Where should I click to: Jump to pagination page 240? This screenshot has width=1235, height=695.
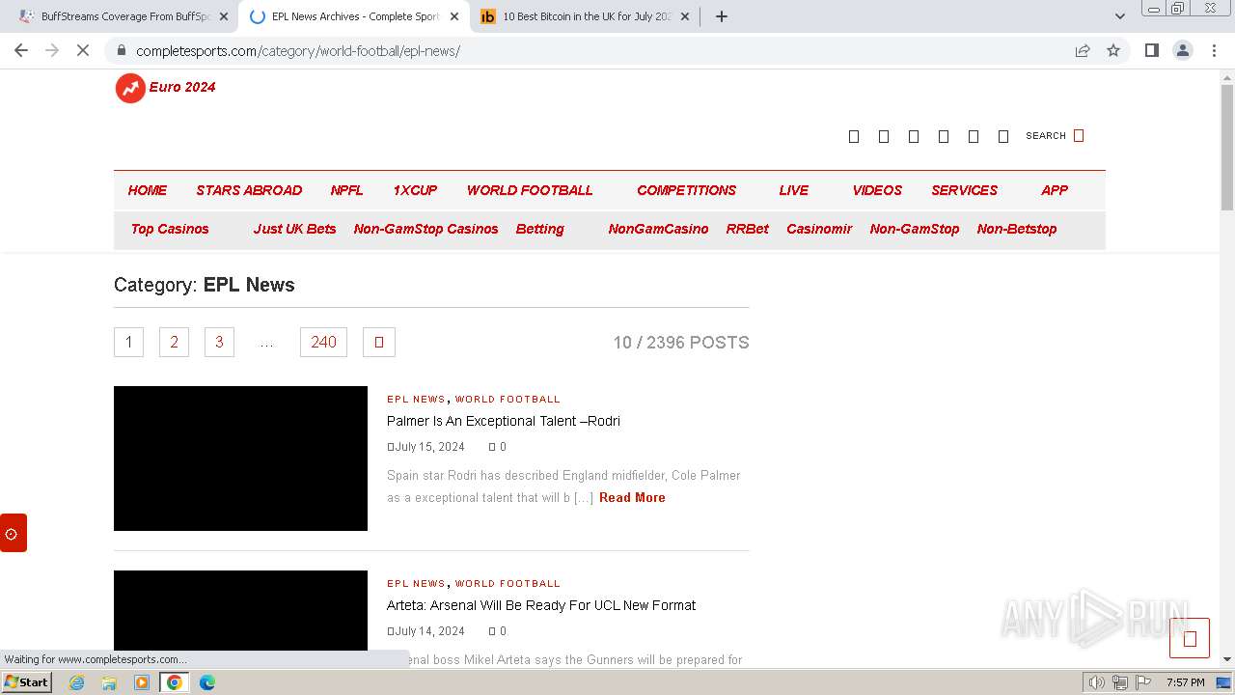(323, 342)
